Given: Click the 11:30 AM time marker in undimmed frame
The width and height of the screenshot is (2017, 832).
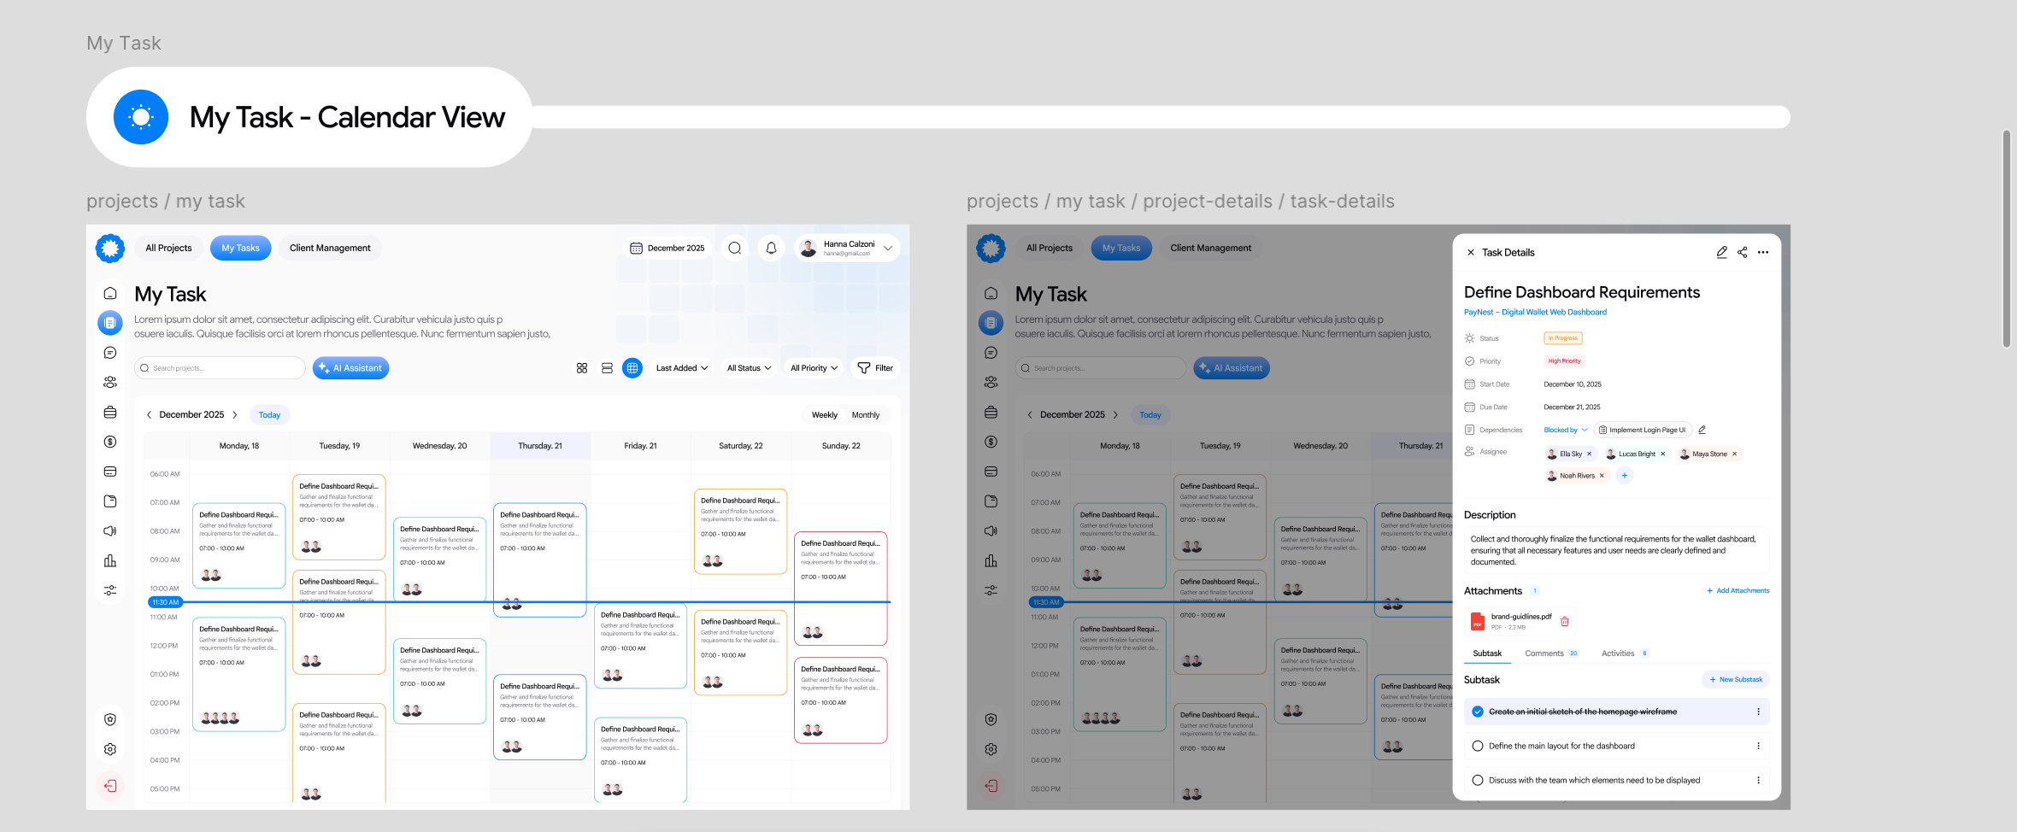Looking at the screenshot, I should [166, 602].
